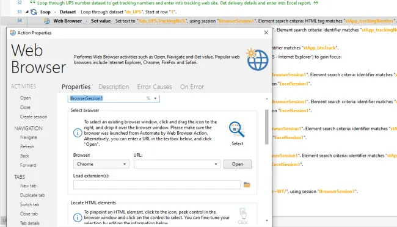Select the Duplicate tab activity
This screenshot has width=397, height=227.
32,195
